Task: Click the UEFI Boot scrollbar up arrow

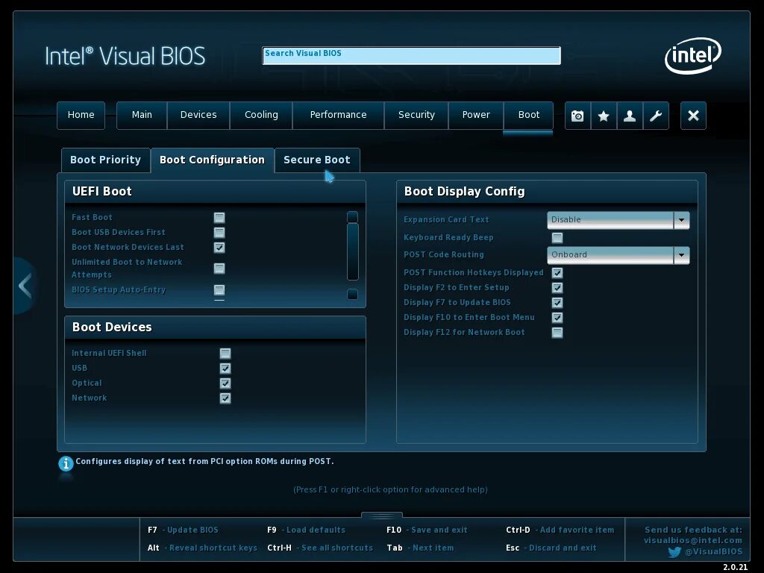Action: pos(352,217)
